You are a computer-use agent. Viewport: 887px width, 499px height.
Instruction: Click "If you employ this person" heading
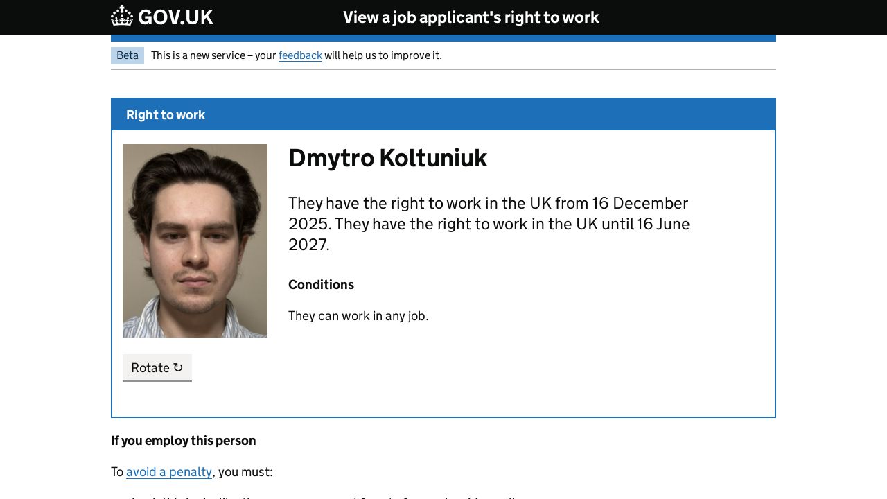click(x=184, y=441)
